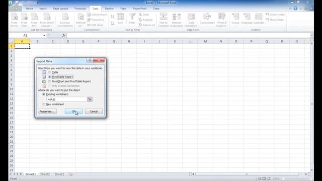The image size is (322, 181).
Task: Click the cell reference field =$A$1
Action: [67, 100]
